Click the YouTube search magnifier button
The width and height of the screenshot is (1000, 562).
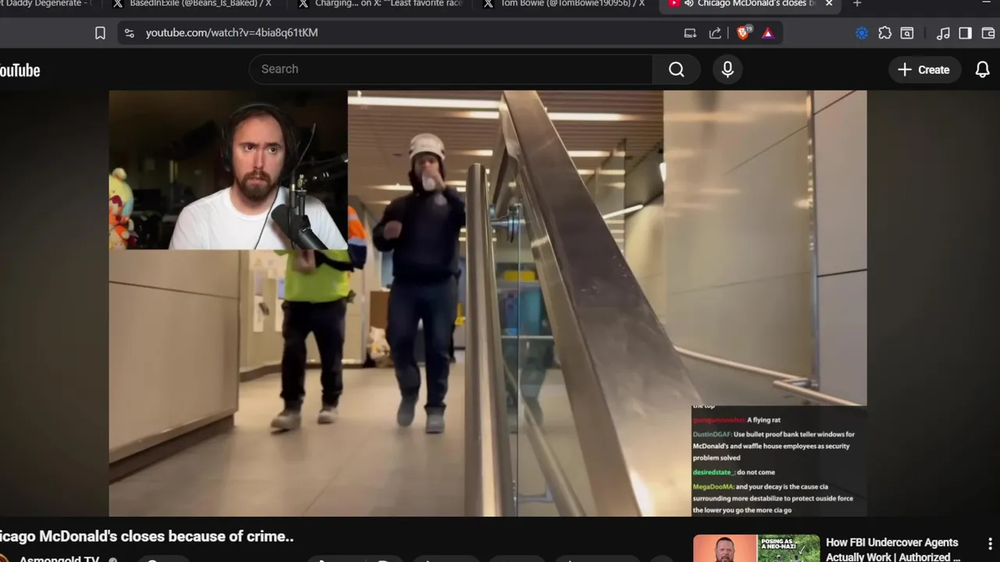coord(677,69)
